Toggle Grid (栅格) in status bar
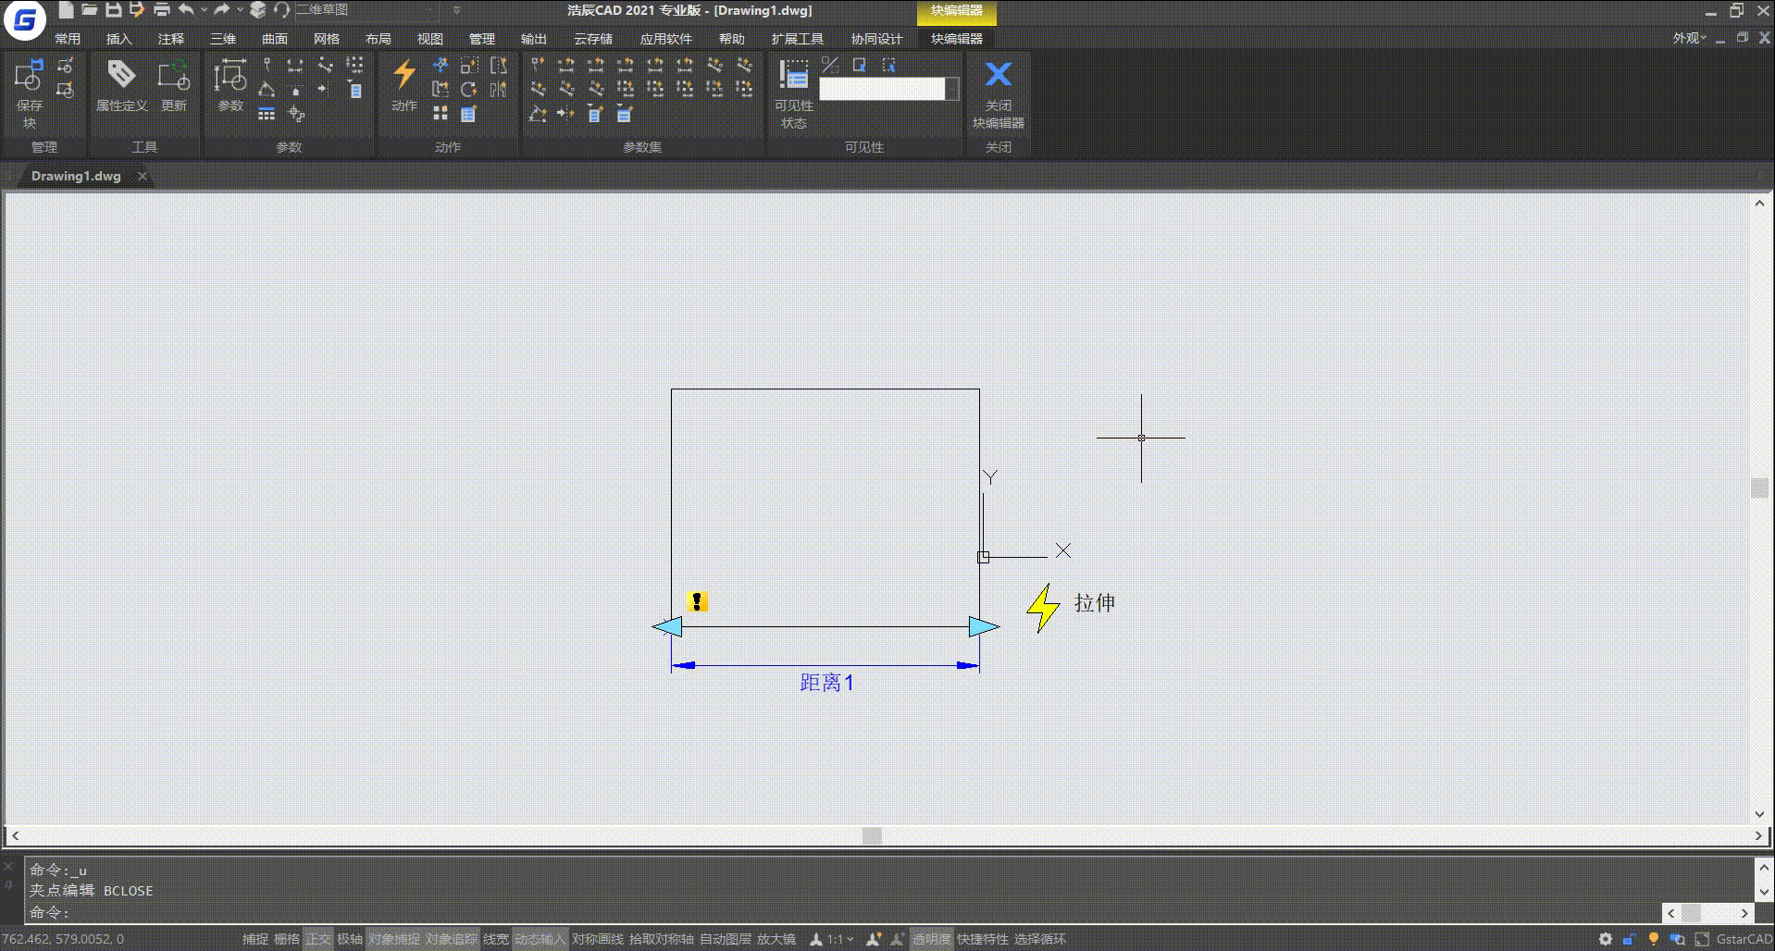This screenshot has height=951, width=1775. tap(287, 939)
